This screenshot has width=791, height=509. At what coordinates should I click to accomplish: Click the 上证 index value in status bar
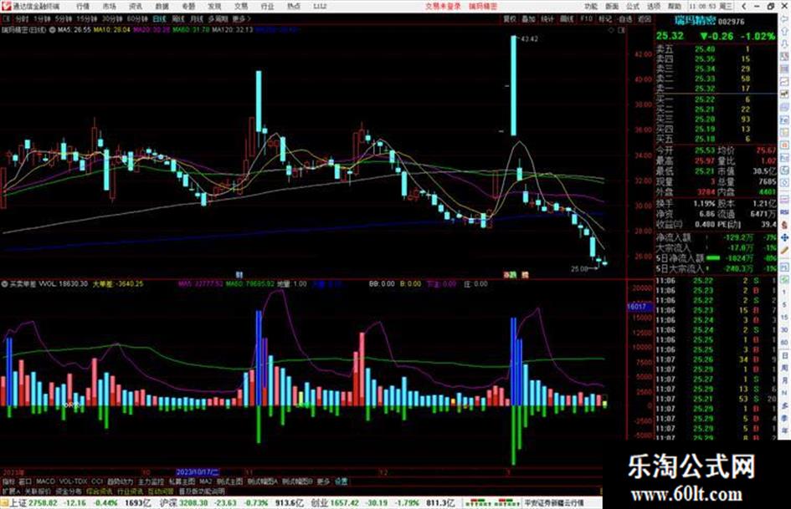(43, 503)
